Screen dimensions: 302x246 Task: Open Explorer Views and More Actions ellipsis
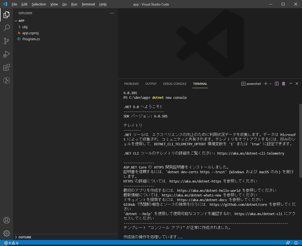[x=112, y=13]
